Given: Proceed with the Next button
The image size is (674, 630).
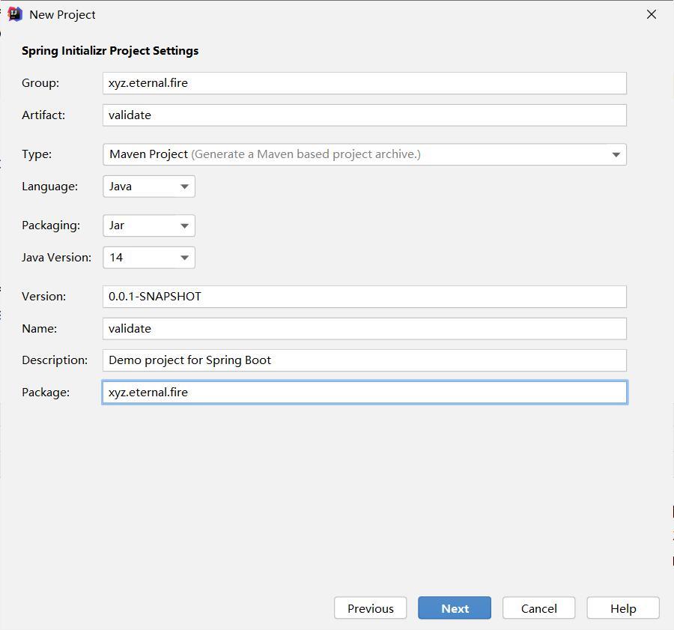Looking at the screenshot, I should tap(455, 608).
